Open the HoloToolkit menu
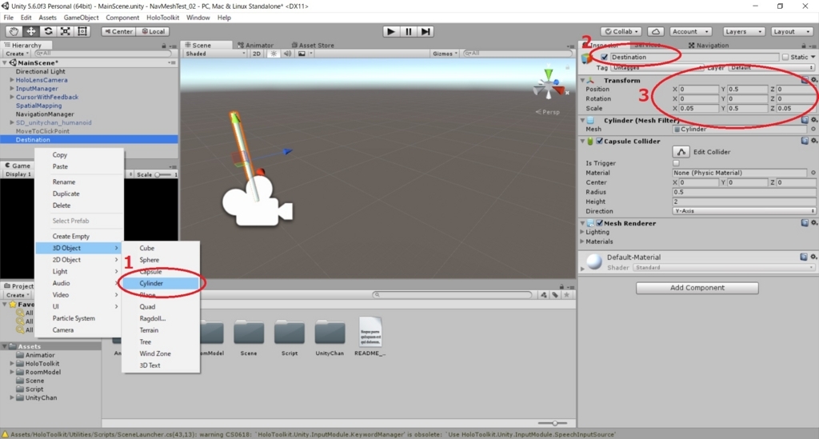Image resolution: width=819 pixels, height=439 pixels. tap(162, 18)
